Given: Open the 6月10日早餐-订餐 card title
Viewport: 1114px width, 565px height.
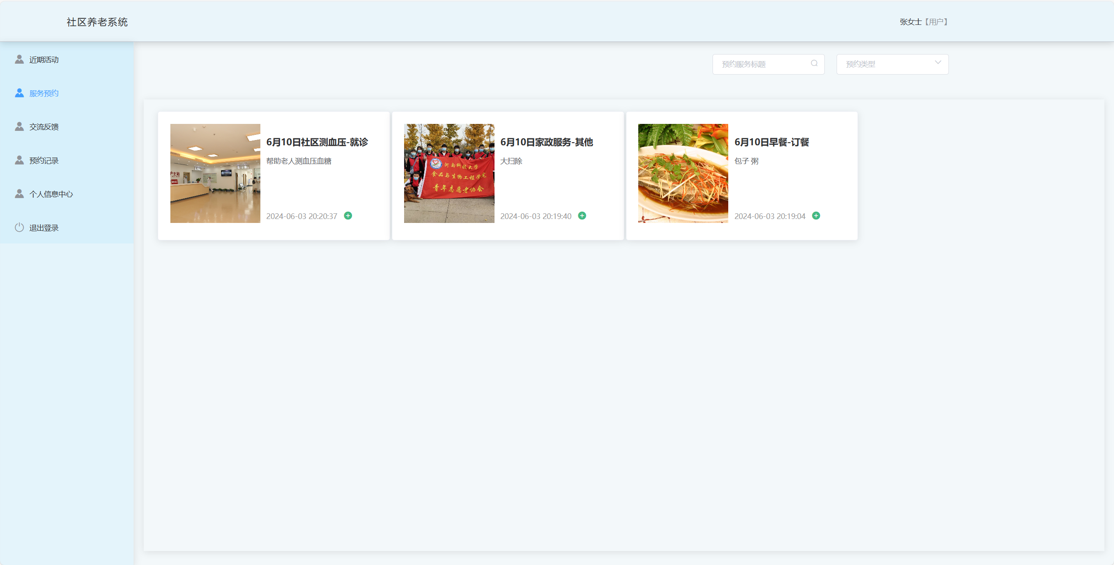Looking at the screenshot, I should [771, 142].
